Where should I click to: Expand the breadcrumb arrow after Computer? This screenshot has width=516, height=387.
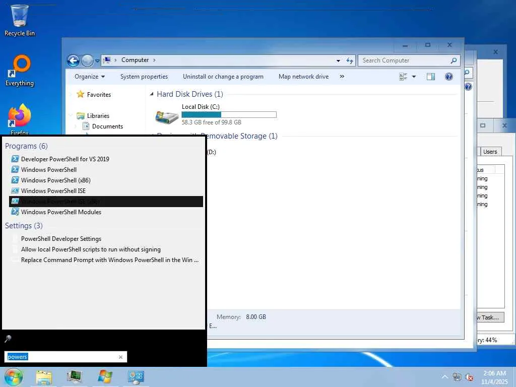[154, 60]
